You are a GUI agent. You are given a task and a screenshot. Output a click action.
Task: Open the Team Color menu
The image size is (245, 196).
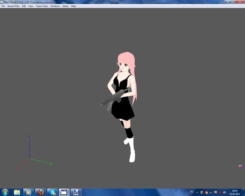42,6
